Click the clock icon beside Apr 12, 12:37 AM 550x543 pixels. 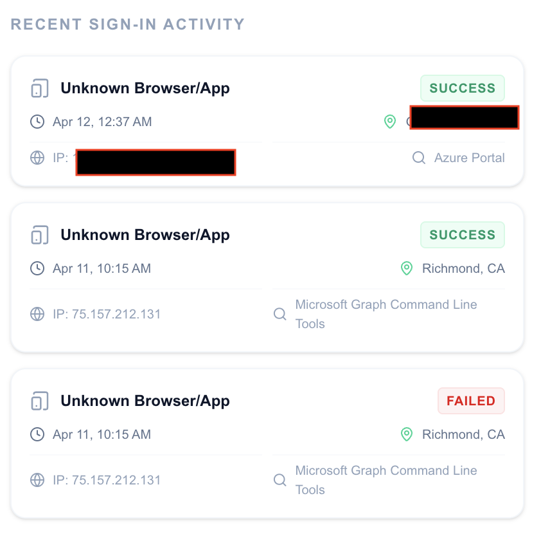pyautogui.click(x=38, y=122)
